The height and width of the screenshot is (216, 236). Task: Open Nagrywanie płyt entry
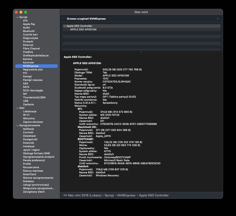point(33,69)
